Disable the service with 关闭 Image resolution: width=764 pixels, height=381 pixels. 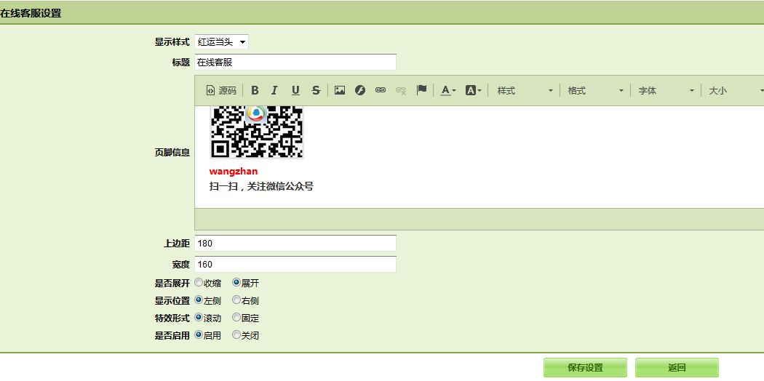pyautogui.click(x=236, y=334)
